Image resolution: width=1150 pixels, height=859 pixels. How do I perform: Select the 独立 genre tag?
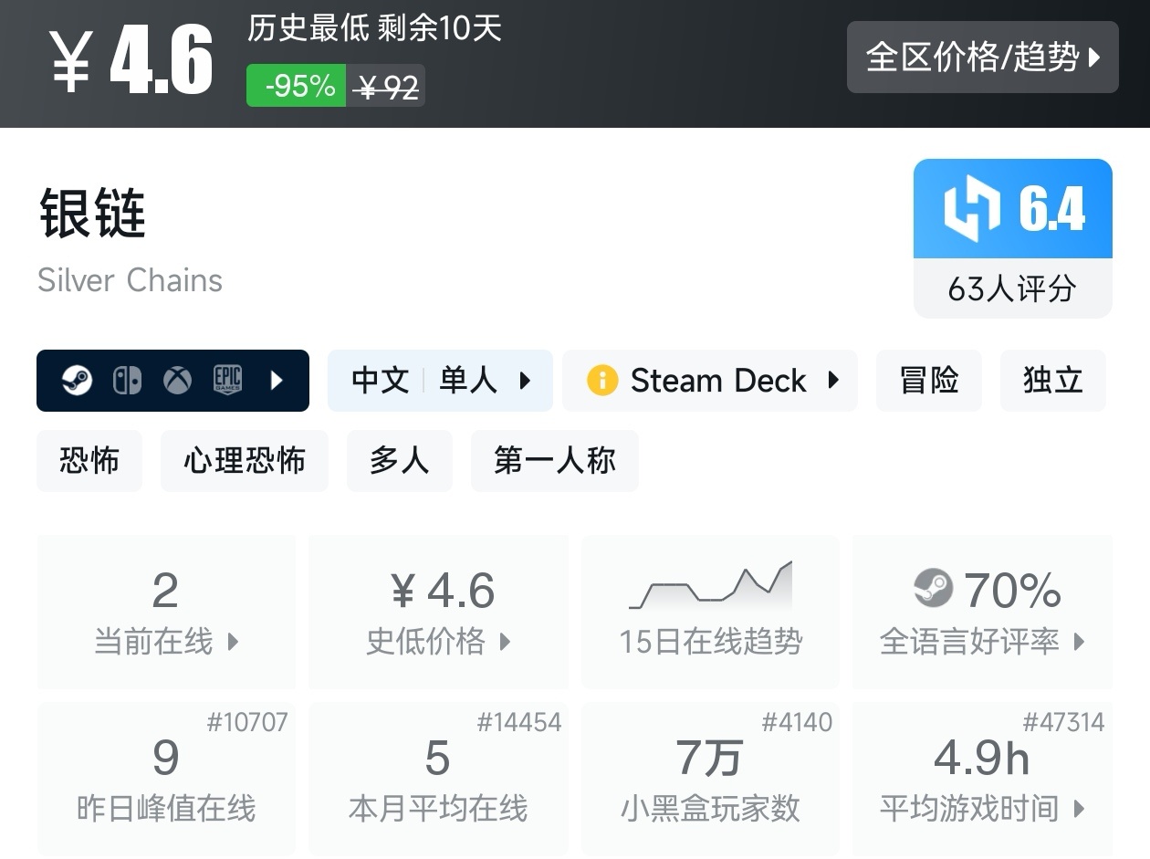[x=1052, y=381]
